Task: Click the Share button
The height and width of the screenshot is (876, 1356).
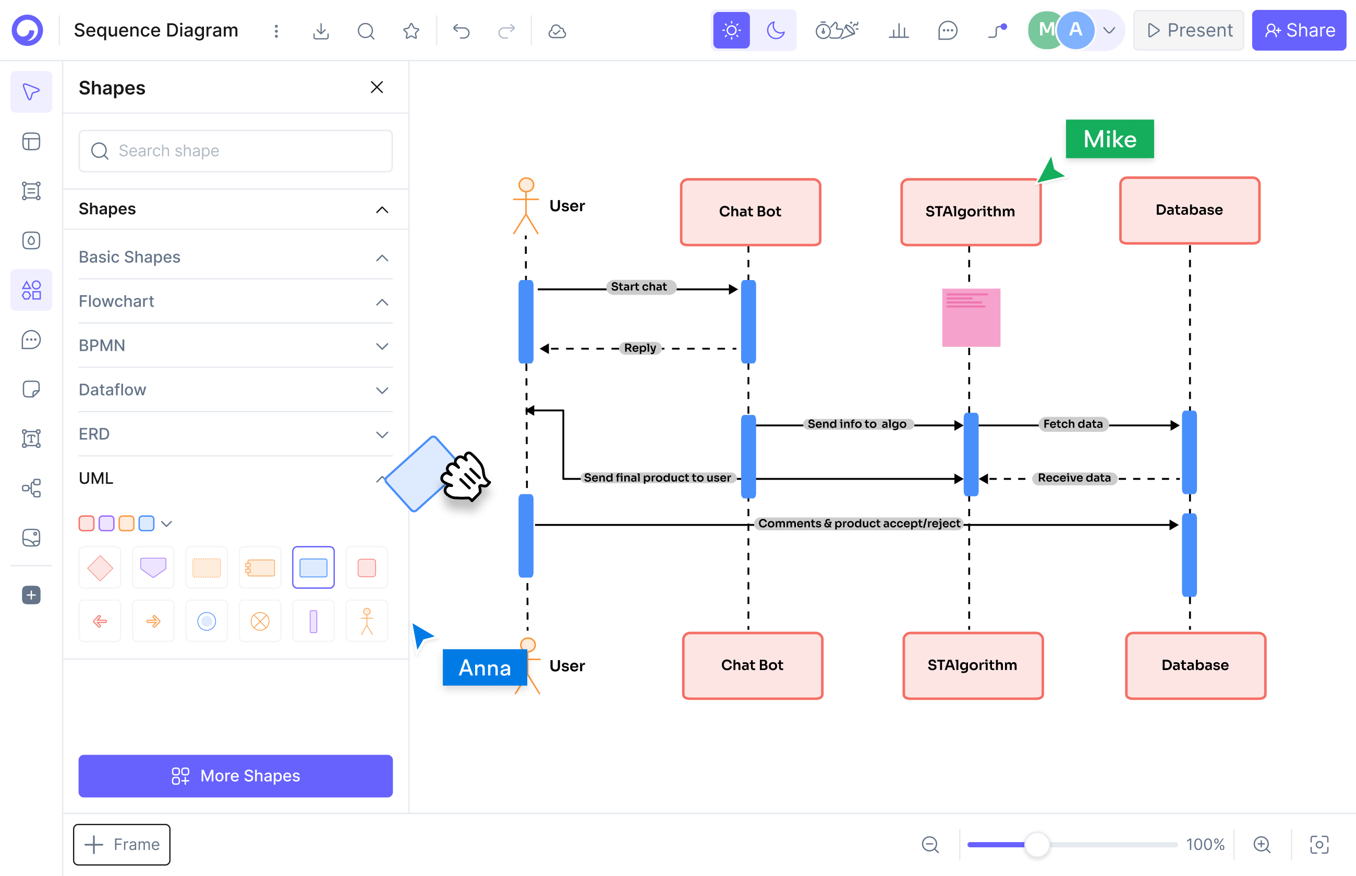Action: [x=1299, y=30]
